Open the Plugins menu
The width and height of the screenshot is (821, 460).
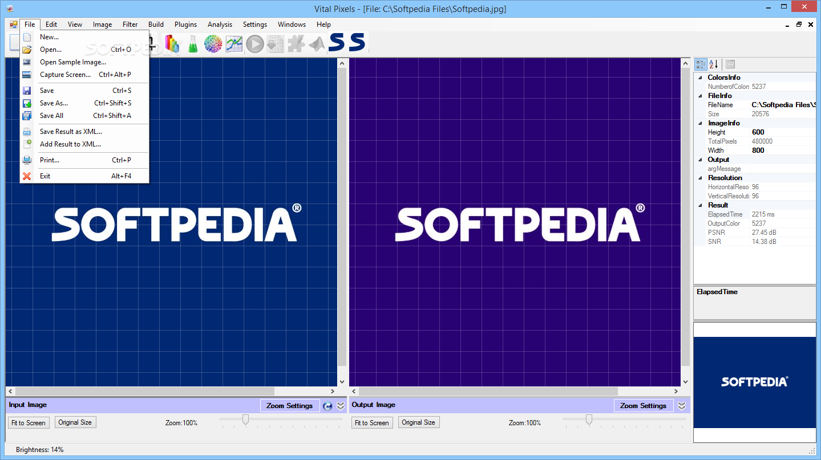coord(185,25)
